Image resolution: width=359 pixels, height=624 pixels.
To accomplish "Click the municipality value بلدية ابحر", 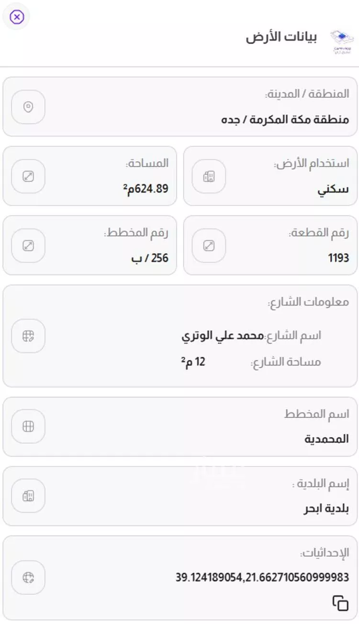I will tap(326, 508).
